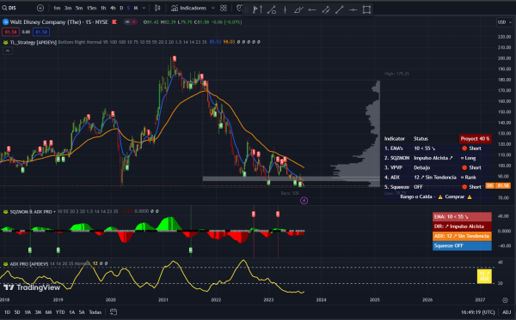Click the red EMA: 10 < 55 box

coord(462,216)
